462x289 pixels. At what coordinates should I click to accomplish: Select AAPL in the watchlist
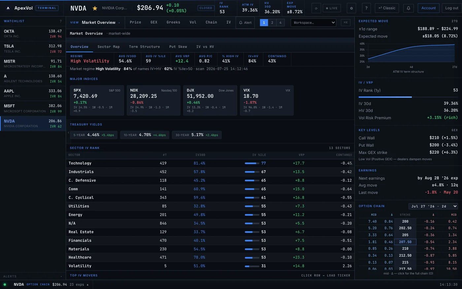pyautogui.click(x=33, y=93)
